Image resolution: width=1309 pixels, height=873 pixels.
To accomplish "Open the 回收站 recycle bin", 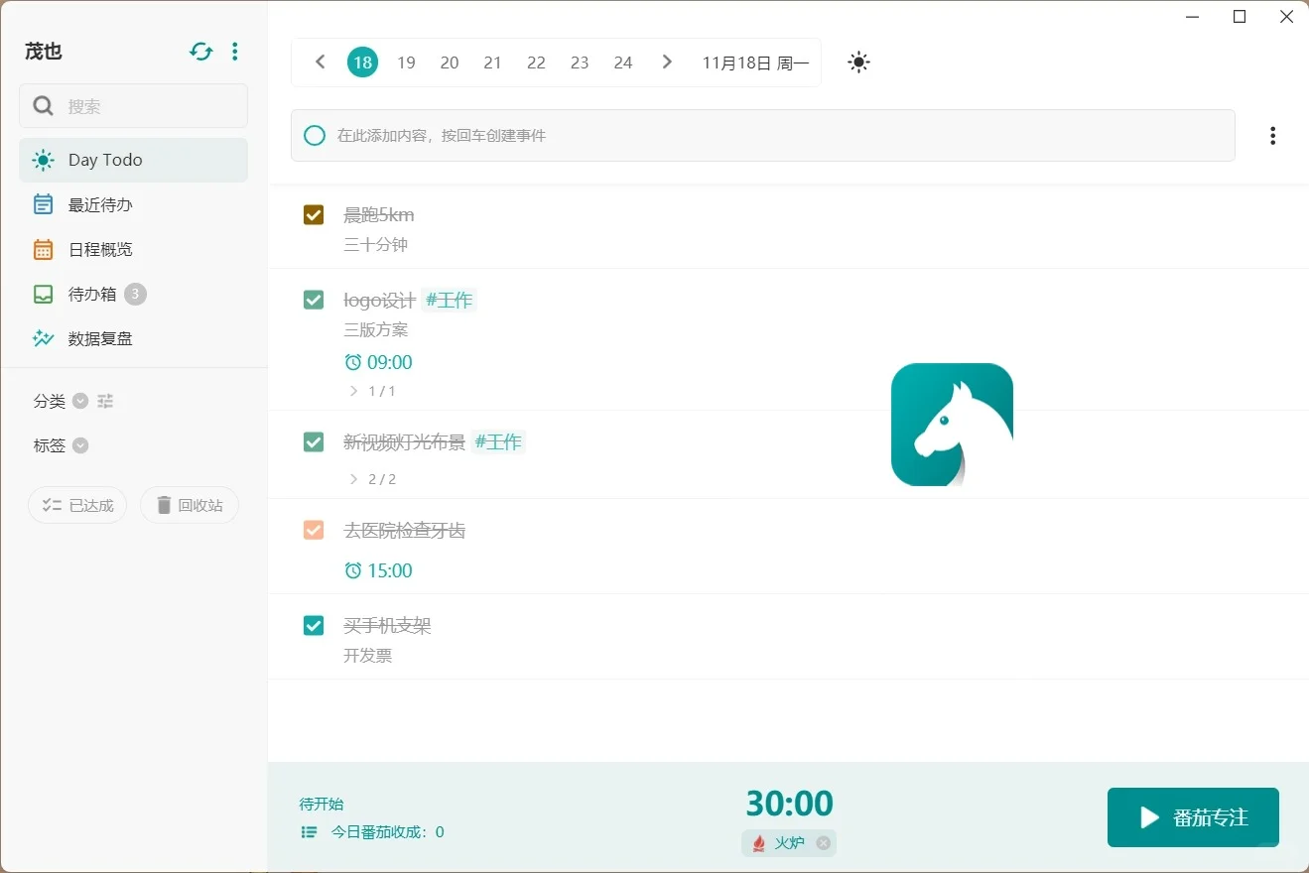I will [x=189, y=505].
